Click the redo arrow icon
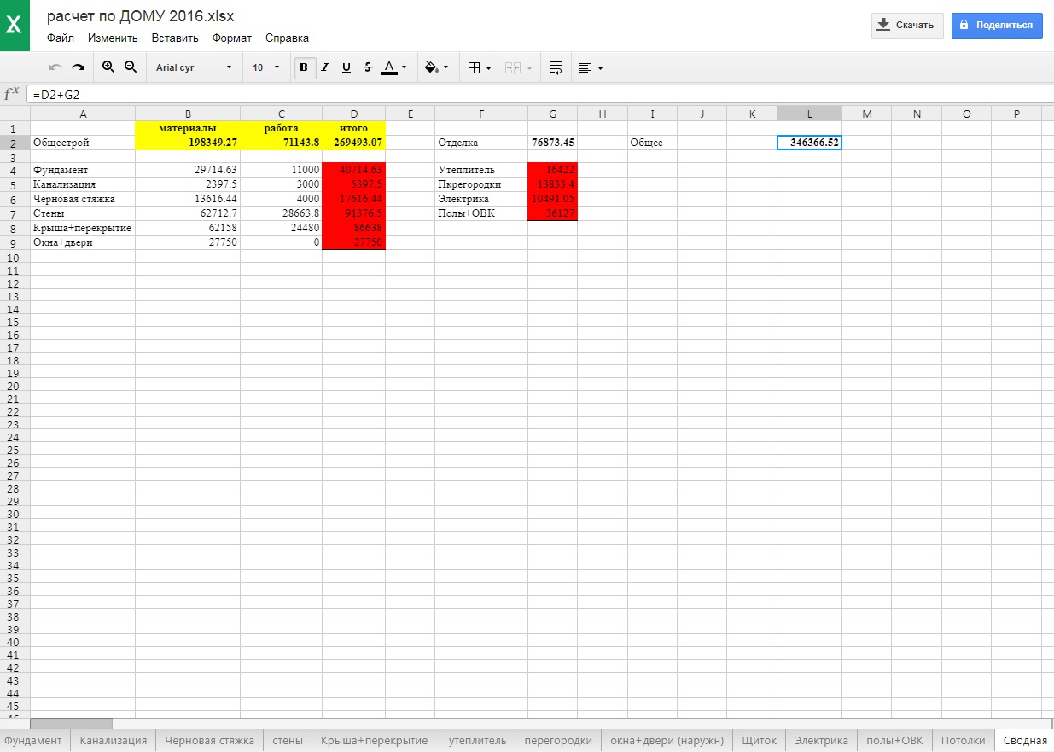This screenshot has height=752, width=1054. pos(79,67)
